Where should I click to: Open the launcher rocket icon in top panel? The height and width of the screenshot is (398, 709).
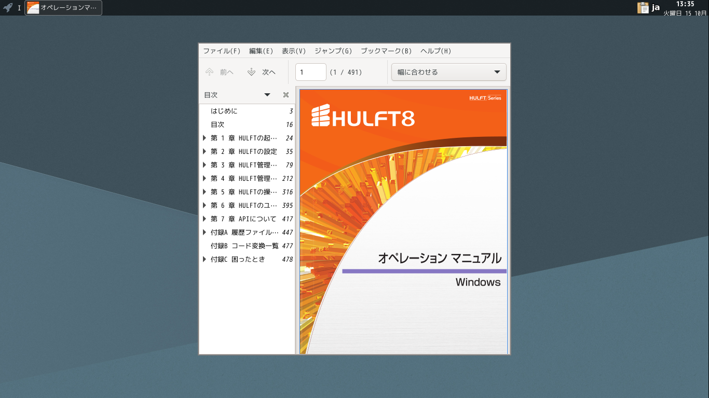point(8,8)
